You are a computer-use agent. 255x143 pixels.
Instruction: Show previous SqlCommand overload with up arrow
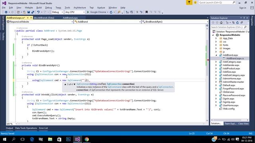click(x=65, y=84)
